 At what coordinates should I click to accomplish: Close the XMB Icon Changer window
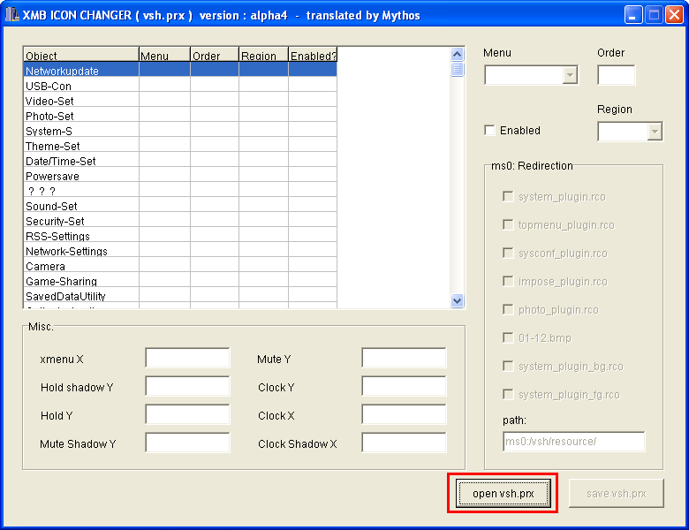point(674,14)
